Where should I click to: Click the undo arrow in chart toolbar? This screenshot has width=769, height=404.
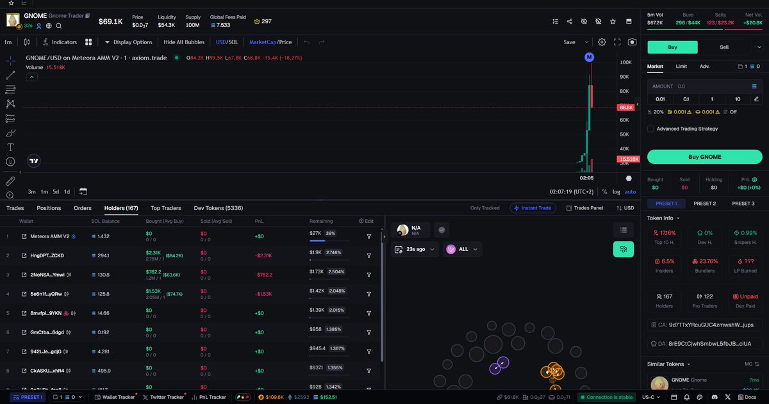(306, 42)
